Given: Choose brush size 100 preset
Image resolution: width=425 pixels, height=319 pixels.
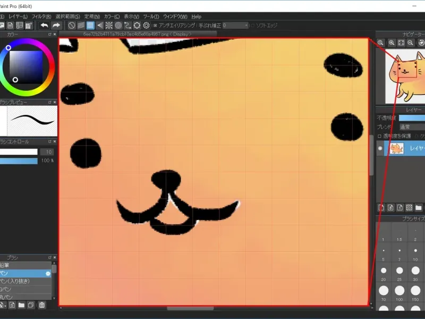Looking at the screenshot, I should [x=399, y=291].
